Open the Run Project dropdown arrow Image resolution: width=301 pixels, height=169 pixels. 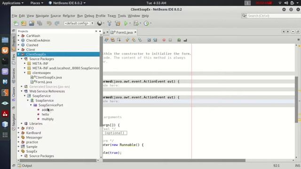(130, 23)
